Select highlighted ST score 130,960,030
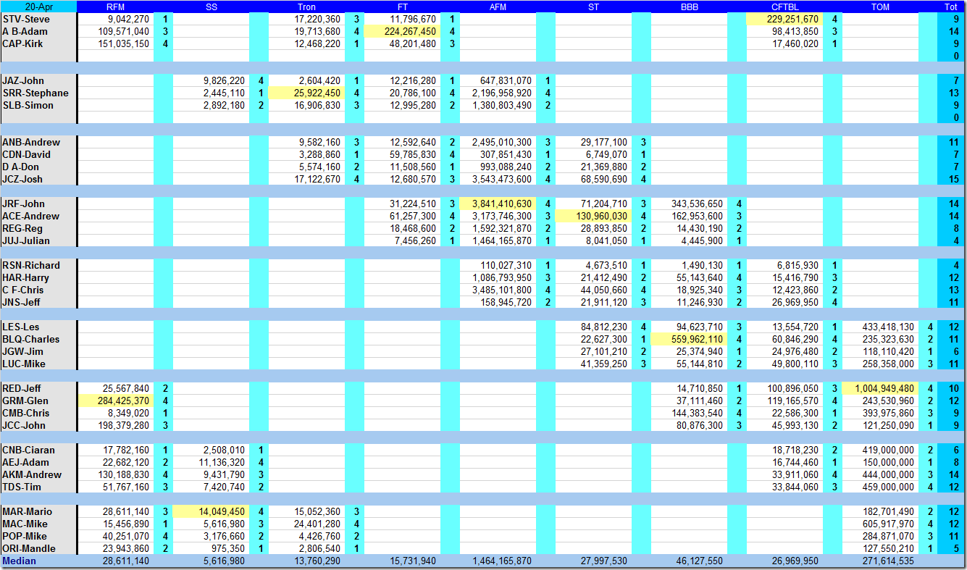967x570 pixels. pyautogui.click(x=593, y=216)
